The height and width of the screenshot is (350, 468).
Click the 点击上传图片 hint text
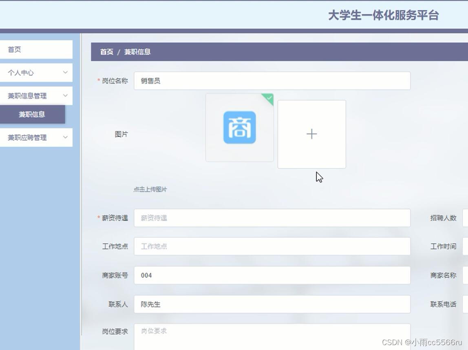click(150, 189)
